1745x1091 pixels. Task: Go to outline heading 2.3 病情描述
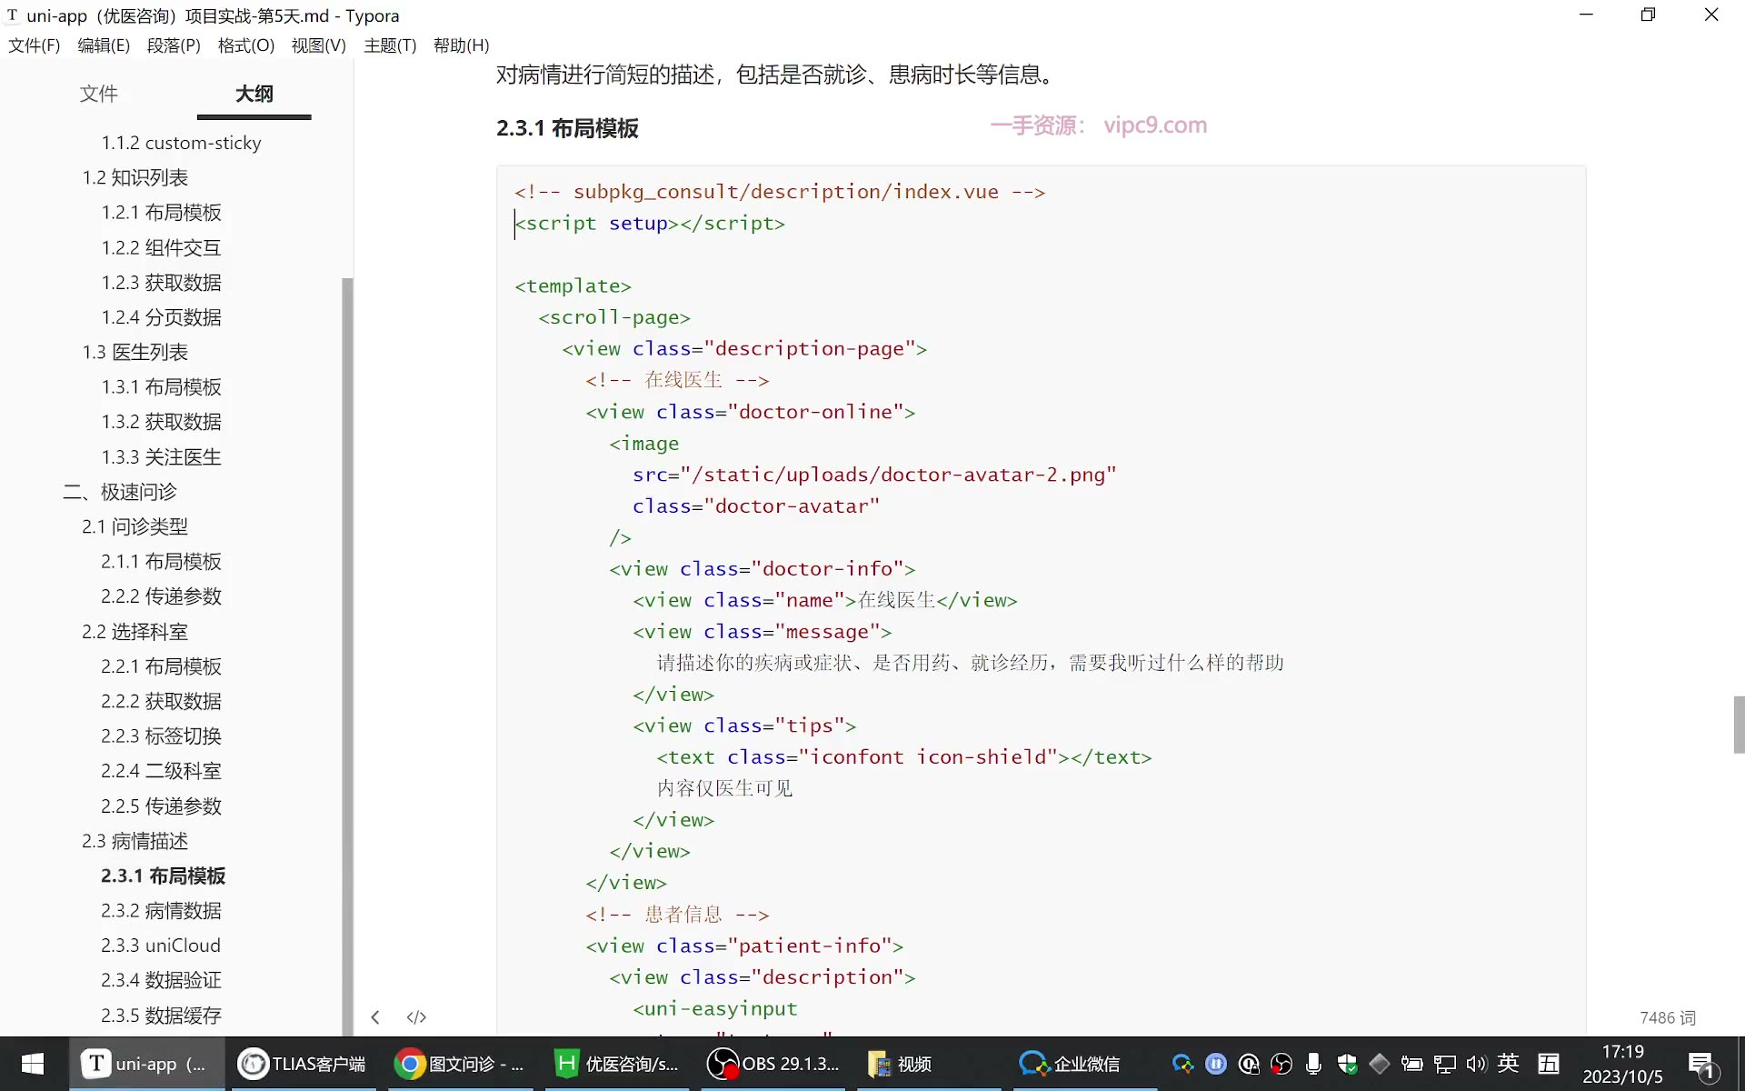135,841
